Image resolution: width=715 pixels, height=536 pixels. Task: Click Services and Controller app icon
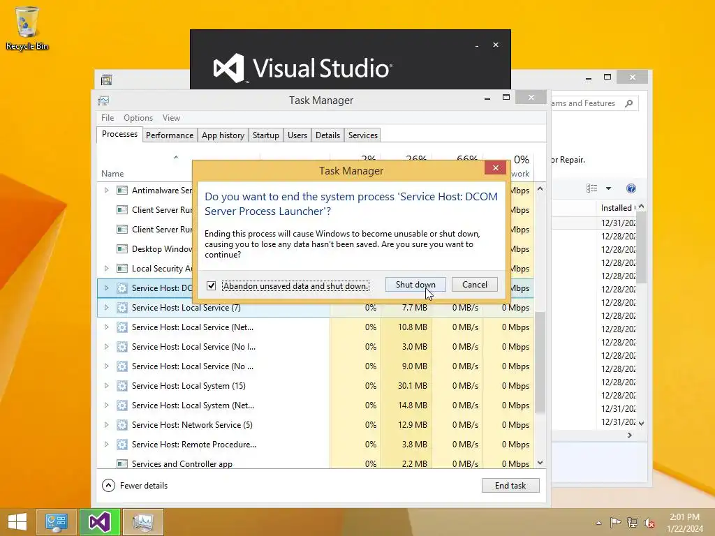coord(121,464)
